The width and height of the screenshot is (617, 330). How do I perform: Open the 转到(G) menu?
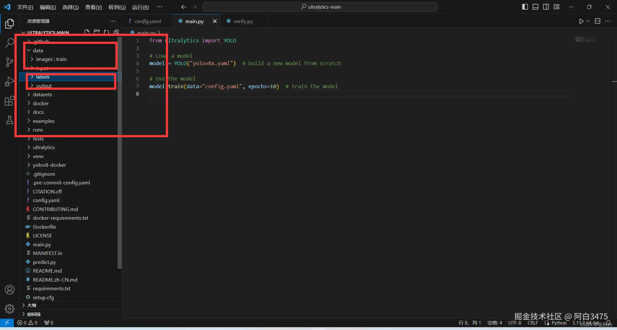(x=117, y=7)
